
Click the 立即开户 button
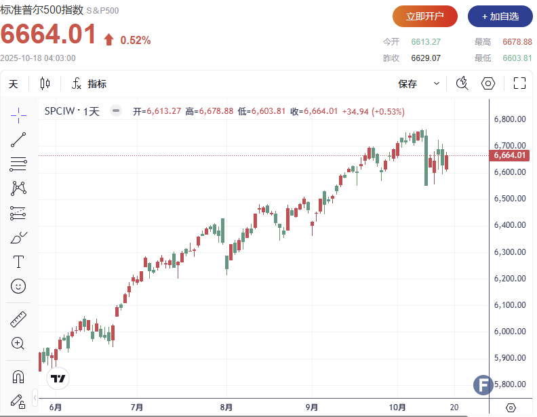pyautogui.click(x=424, y=16)
